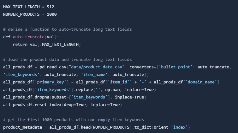Screen dimensions: 238x133
Task: Click the "data/product_data.csv" file path string
Action: [97, 67]
